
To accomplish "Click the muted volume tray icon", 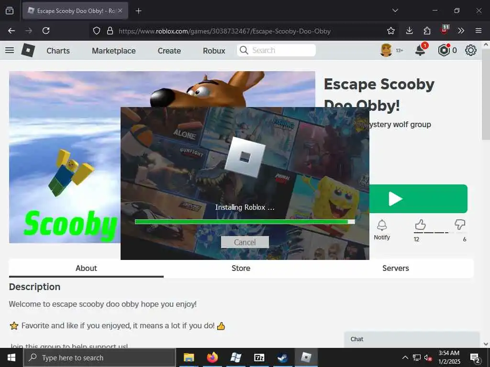I will coord(428,358).
